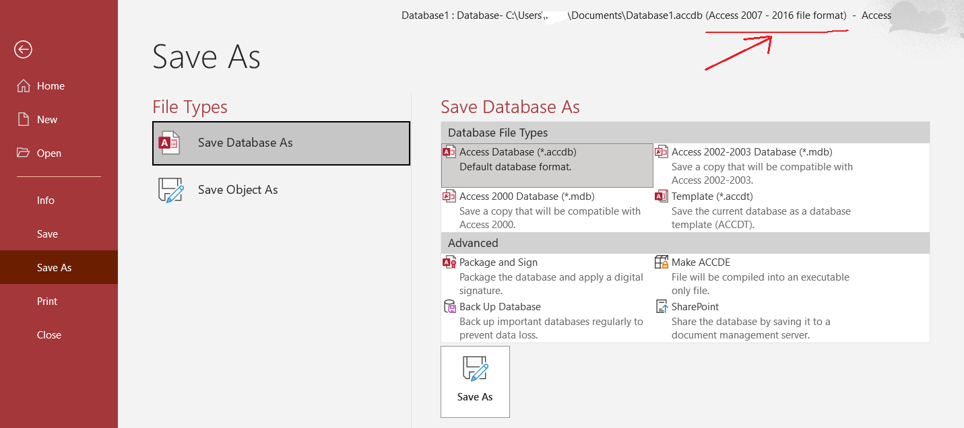964x428 pixels.
Task: Select Save in the left sidebar
Action: 47,234
